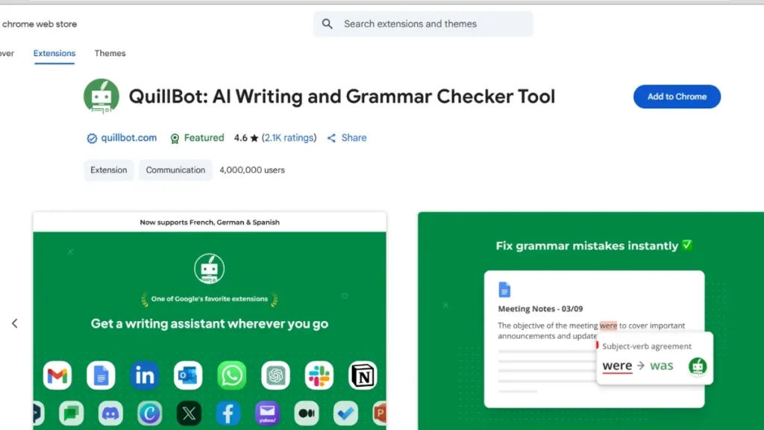Click the QuillBot extension title heading
Image resolution: width=764 pixels, height=430 pixels.
point(342,96)
